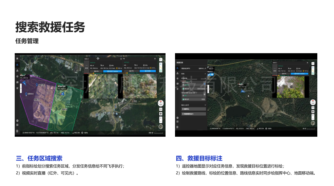This screenshot has height=186, width=334.
Task: Click the M300 RTK drone marker
Action: [x=62, y=93]
